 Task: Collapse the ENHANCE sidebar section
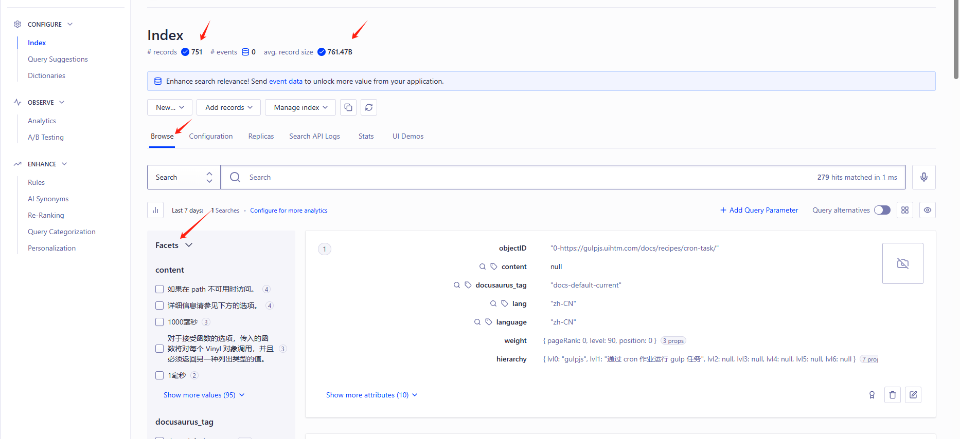point(64,164)
